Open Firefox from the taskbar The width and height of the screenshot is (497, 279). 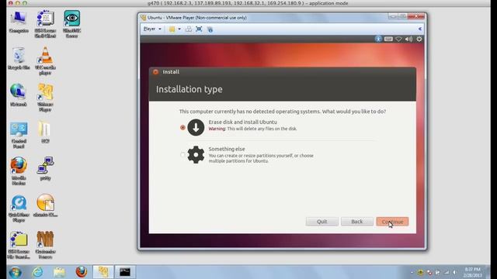[81, 272]
